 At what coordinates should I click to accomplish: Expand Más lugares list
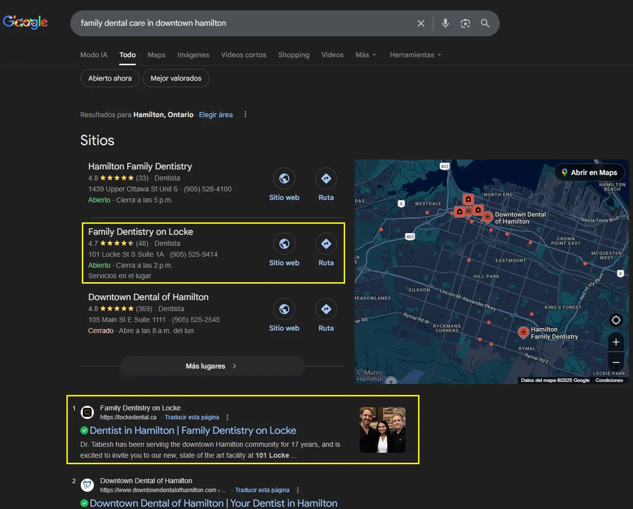pyautogui.click(x=212, y=366)
